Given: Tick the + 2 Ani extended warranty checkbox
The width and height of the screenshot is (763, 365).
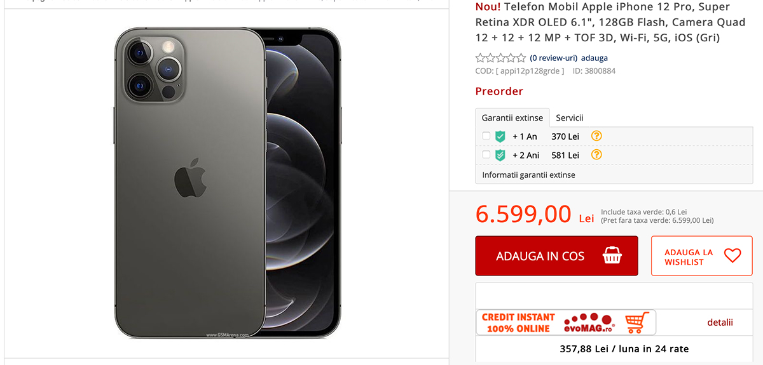Looking at the screenshot, I should (486, 155).
